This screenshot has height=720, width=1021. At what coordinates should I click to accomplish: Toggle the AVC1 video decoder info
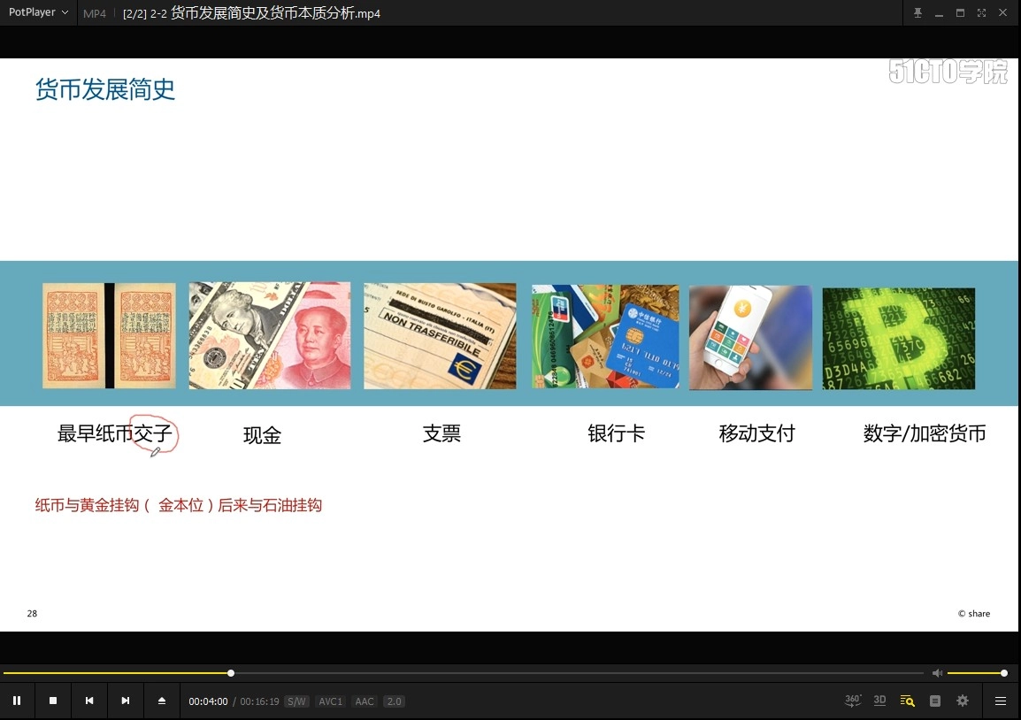[330, 701]
